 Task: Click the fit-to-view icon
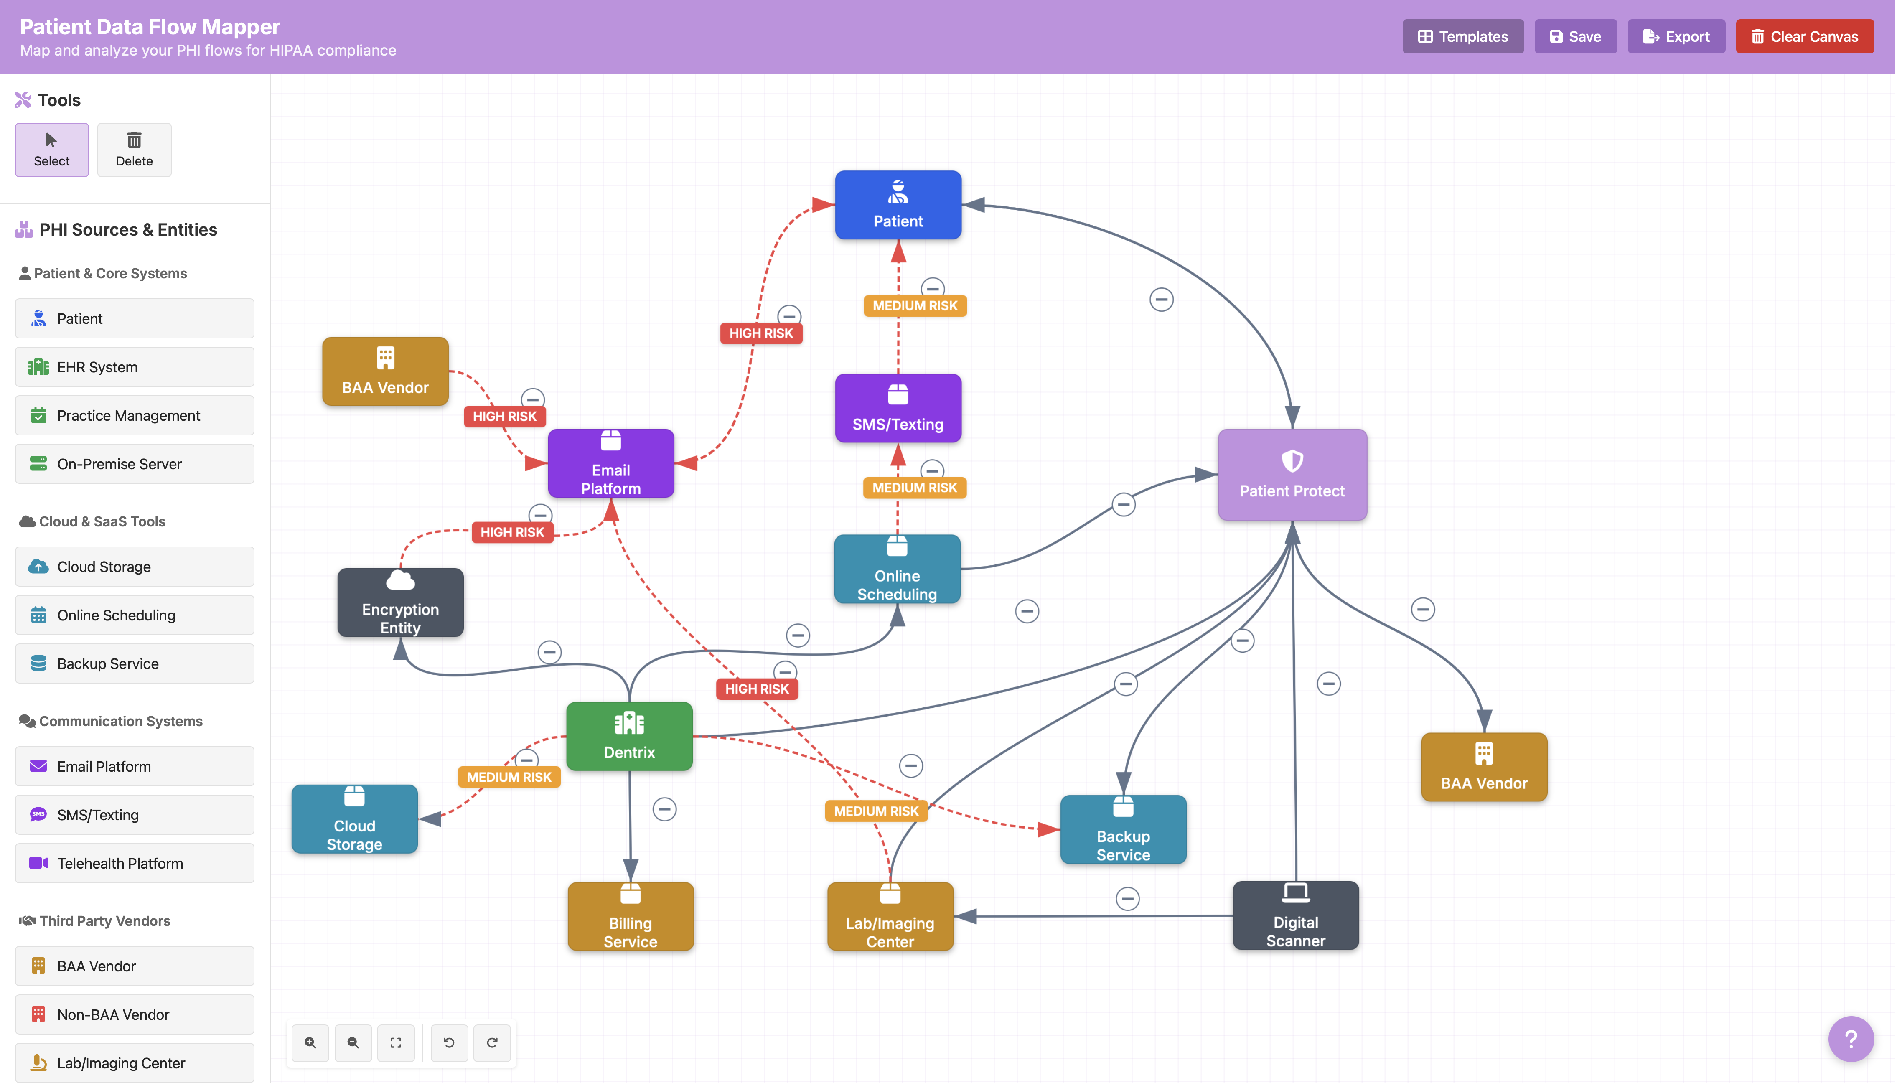click(396, 1042)
